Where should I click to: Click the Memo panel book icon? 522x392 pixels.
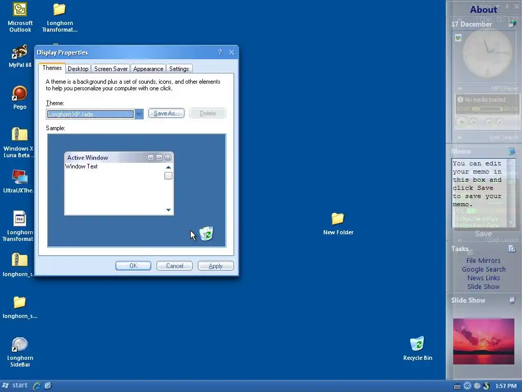point(512,151)
